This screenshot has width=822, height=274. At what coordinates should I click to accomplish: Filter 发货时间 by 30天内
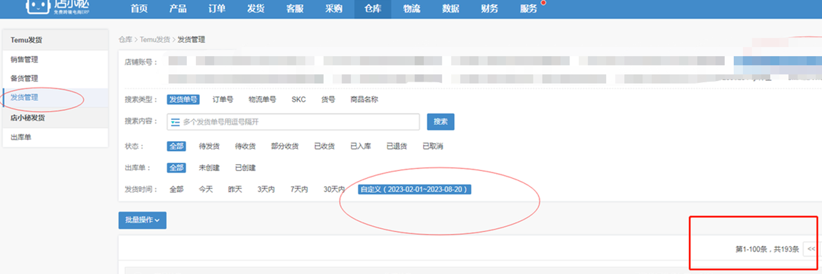tap(334, 189)
